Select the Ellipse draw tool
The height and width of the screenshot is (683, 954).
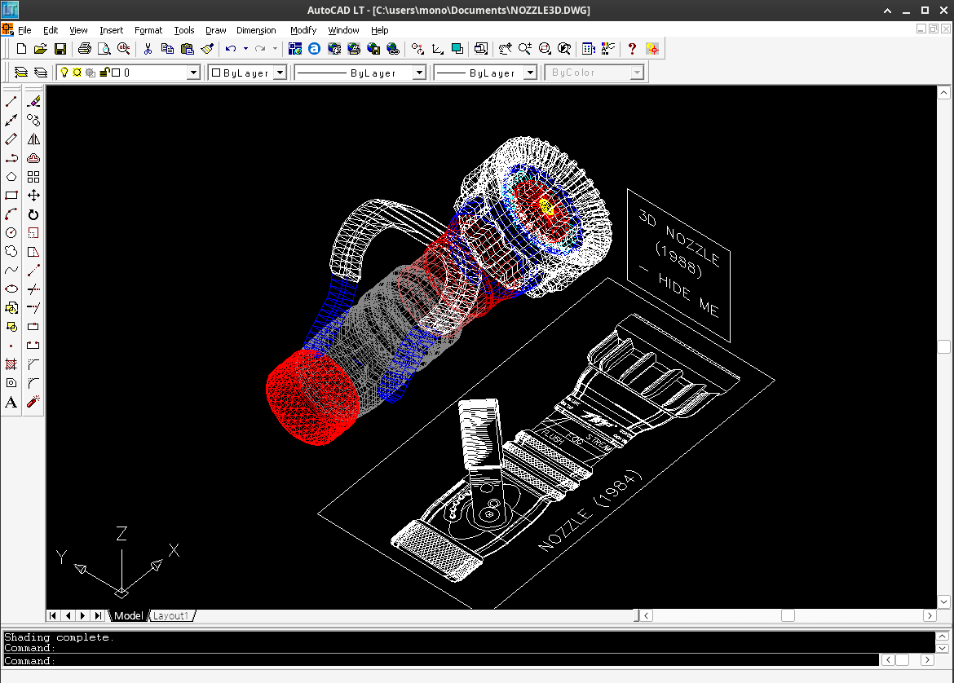tap(11, 289)
